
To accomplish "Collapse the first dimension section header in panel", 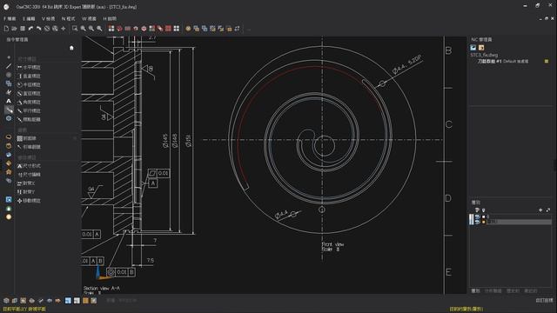I will pos(27,59).
